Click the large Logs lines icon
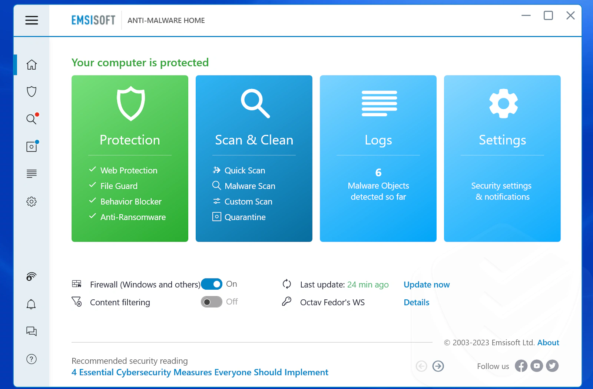593x389 pixels. [379, 103]
